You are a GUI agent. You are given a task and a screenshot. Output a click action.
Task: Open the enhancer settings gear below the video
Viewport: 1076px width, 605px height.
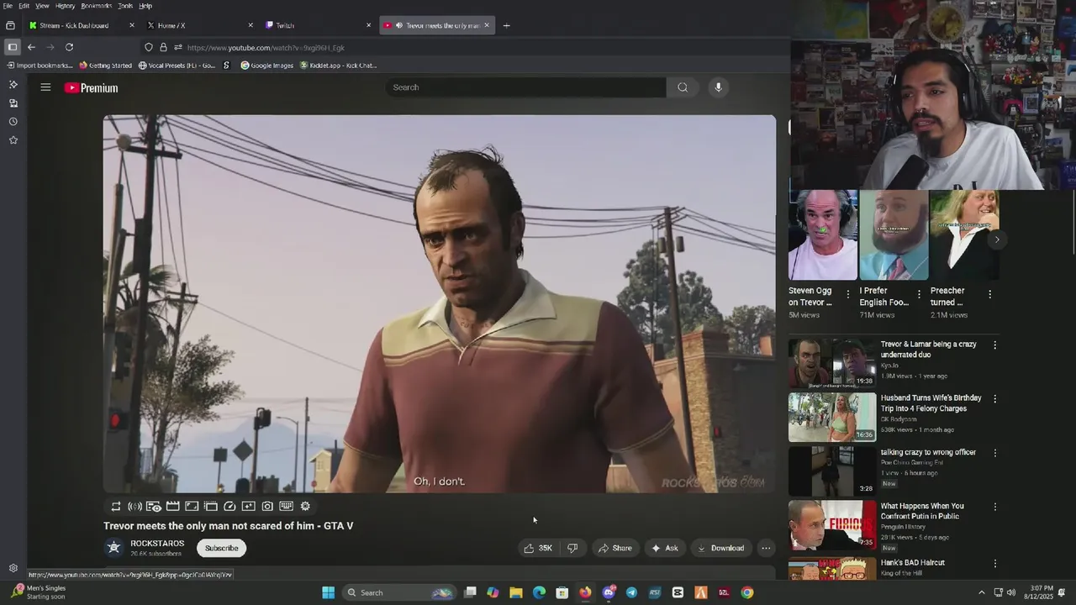305,507
